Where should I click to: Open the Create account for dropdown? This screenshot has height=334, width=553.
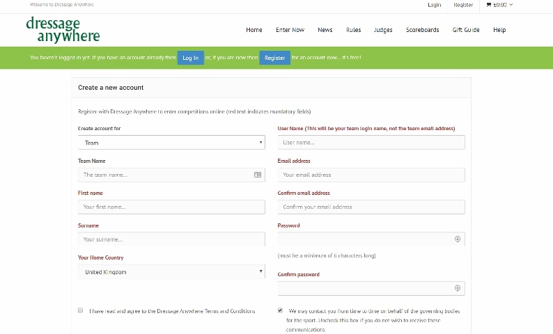pyautogui.click(x=171, y=143)
